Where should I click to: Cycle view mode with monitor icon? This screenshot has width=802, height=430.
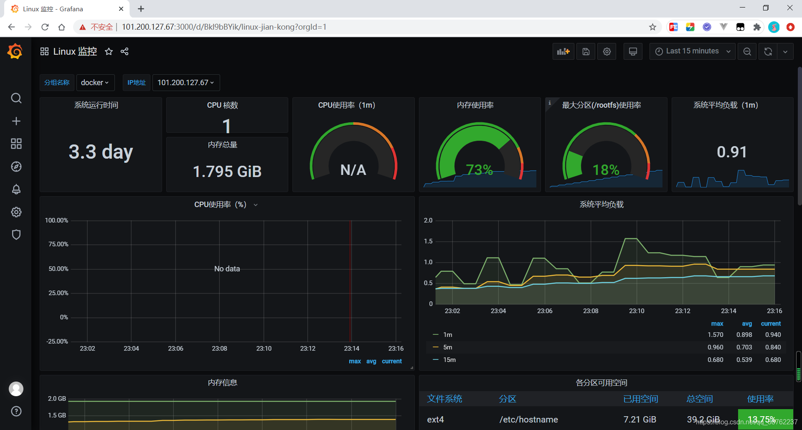point(633,51)
